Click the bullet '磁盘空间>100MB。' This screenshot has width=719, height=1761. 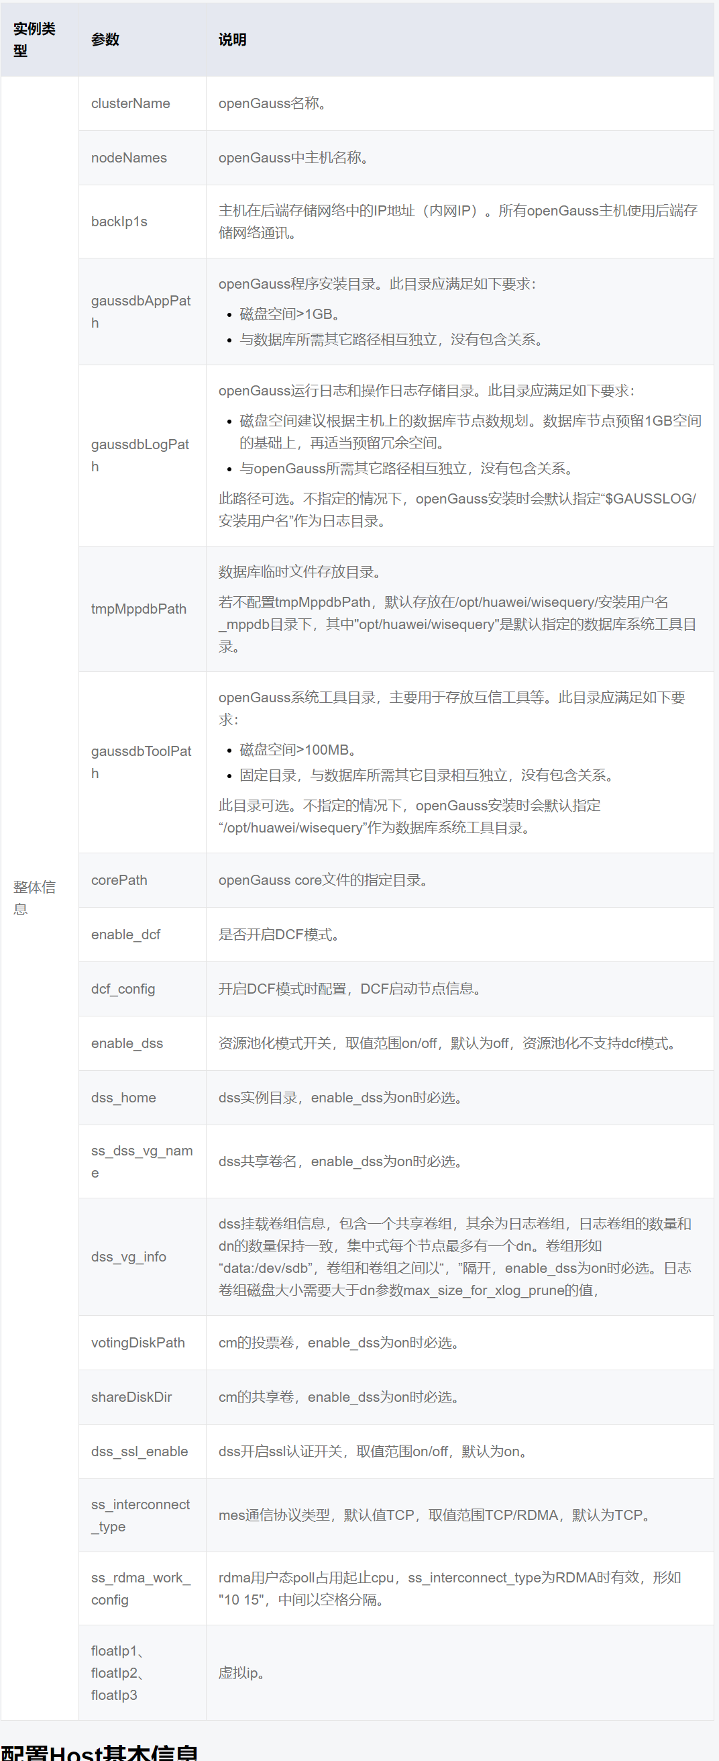(x=299, y=750)
